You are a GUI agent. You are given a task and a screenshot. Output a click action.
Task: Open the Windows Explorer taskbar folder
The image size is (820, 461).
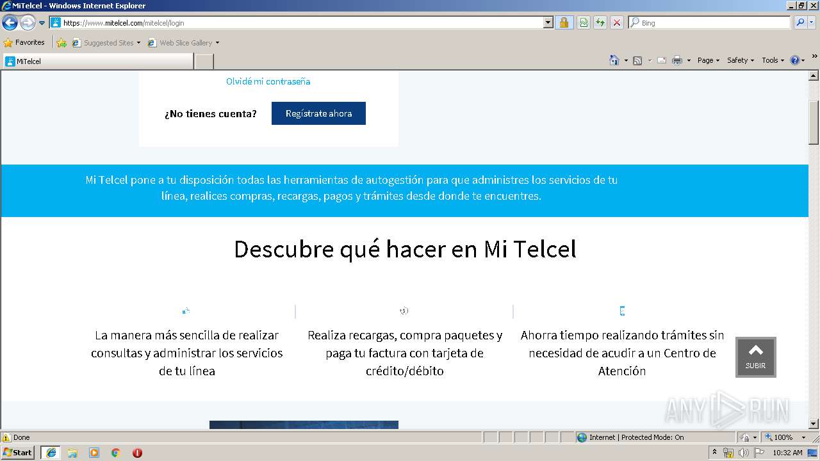pos(72,453)
